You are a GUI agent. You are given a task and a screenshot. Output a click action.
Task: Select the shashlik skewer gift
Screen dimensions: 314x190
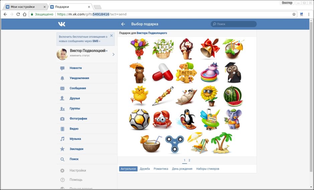coord(163,96)
